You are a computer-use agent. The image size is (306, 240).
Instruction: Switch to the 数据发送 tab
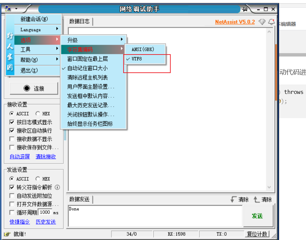(78, 199)
